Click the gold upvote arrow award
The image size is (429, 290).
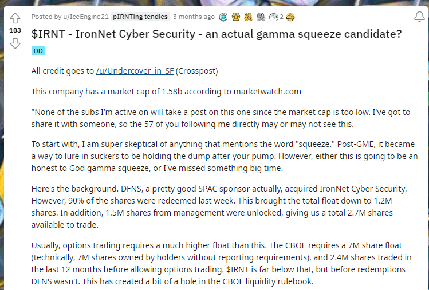(x=290, y=17)
